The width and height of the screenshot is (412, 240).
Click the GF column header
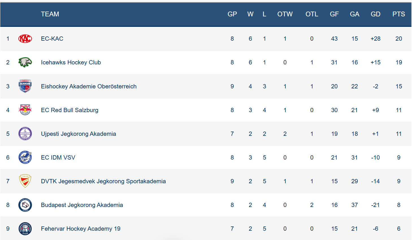click(334, 14)
